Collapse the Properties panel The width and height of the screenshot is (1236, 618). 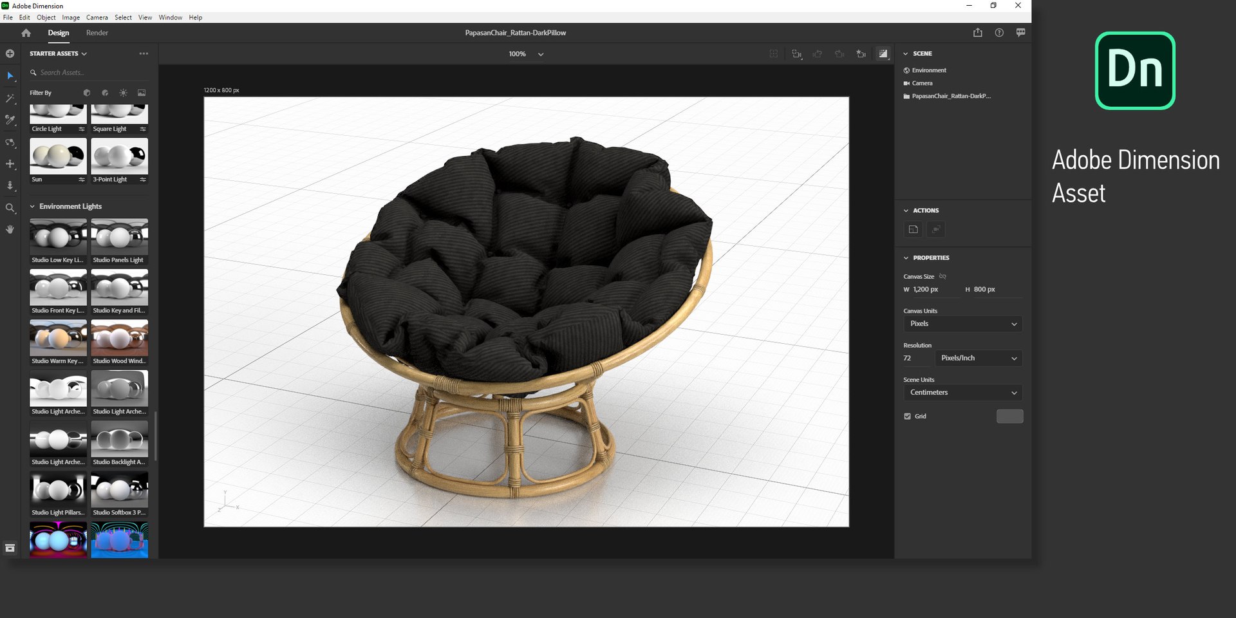pyautogui.click(x=906, y=257)
